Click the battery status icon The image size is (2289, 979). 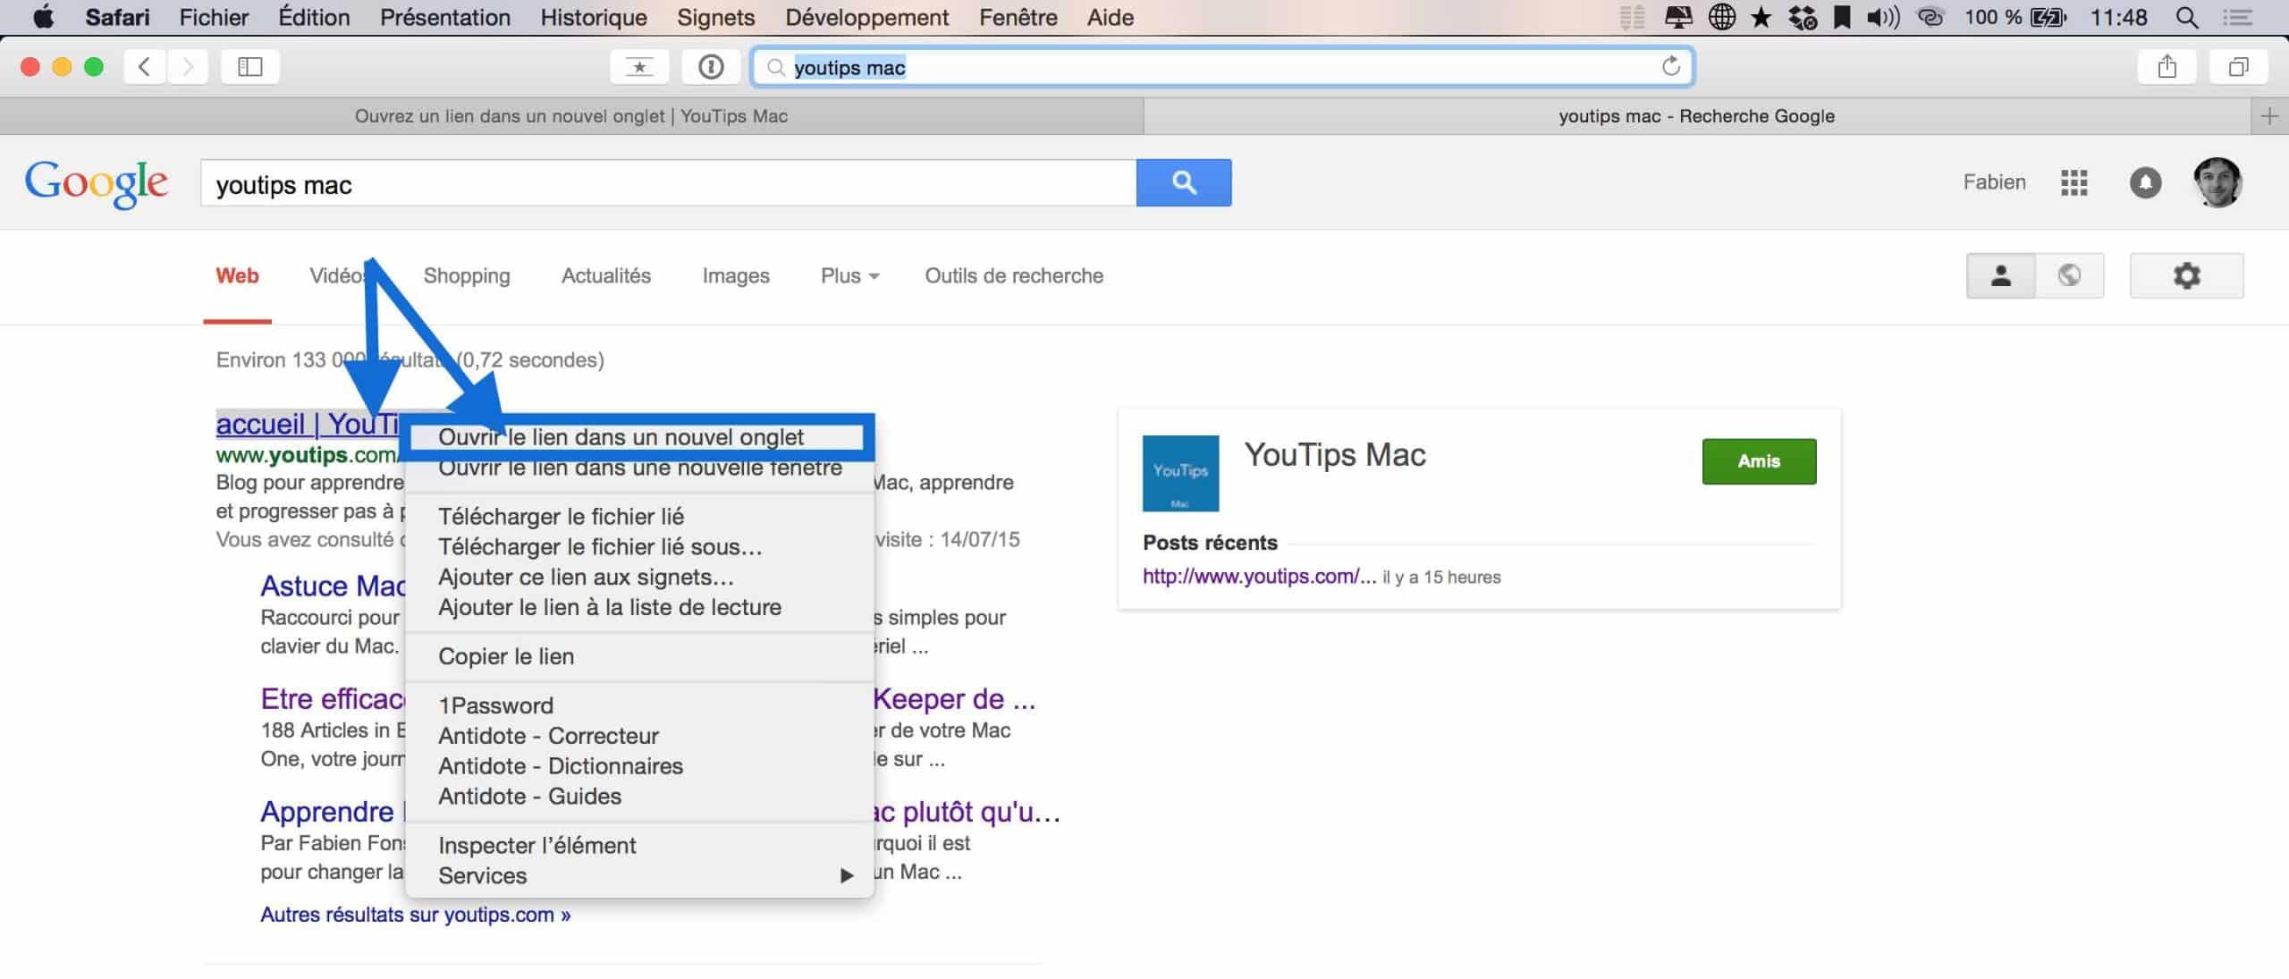tap(2048, 17)
